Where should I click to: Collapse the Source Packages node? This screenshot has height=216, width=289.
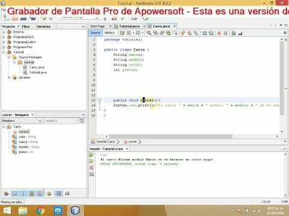point(9,57)
